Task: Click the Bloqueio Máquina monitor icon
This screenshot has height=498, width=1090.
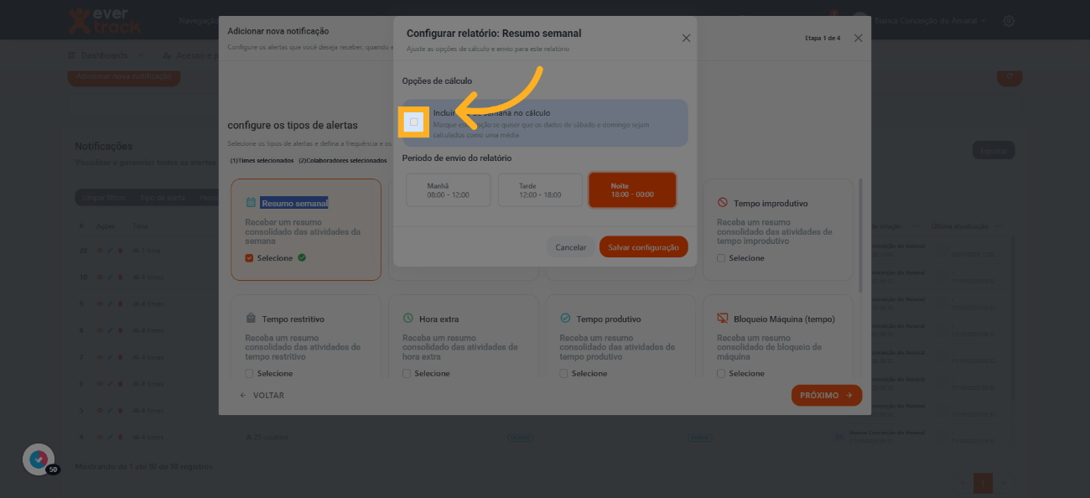Action: point(722,319)
